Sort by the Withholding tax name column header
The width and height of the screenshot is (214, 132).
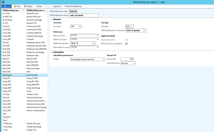(x=37, y=10)
